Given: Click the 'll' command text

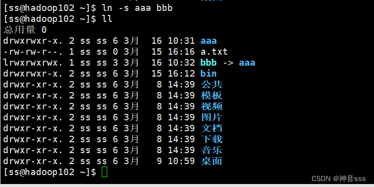Looking at the screenshot, I should 107,19.
